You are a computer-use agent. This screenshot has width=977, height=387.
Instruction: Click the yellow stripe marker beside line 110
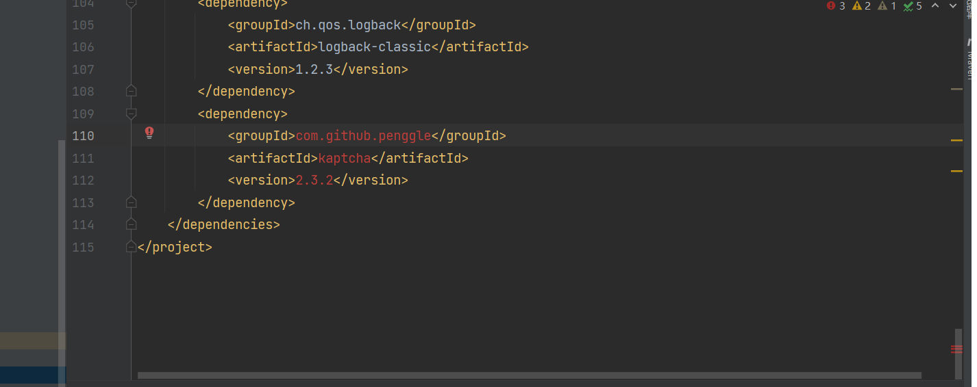956,140
